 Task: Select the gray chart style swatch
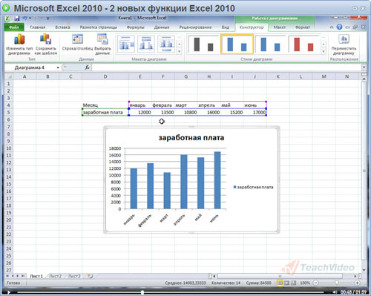pos(203,45)
